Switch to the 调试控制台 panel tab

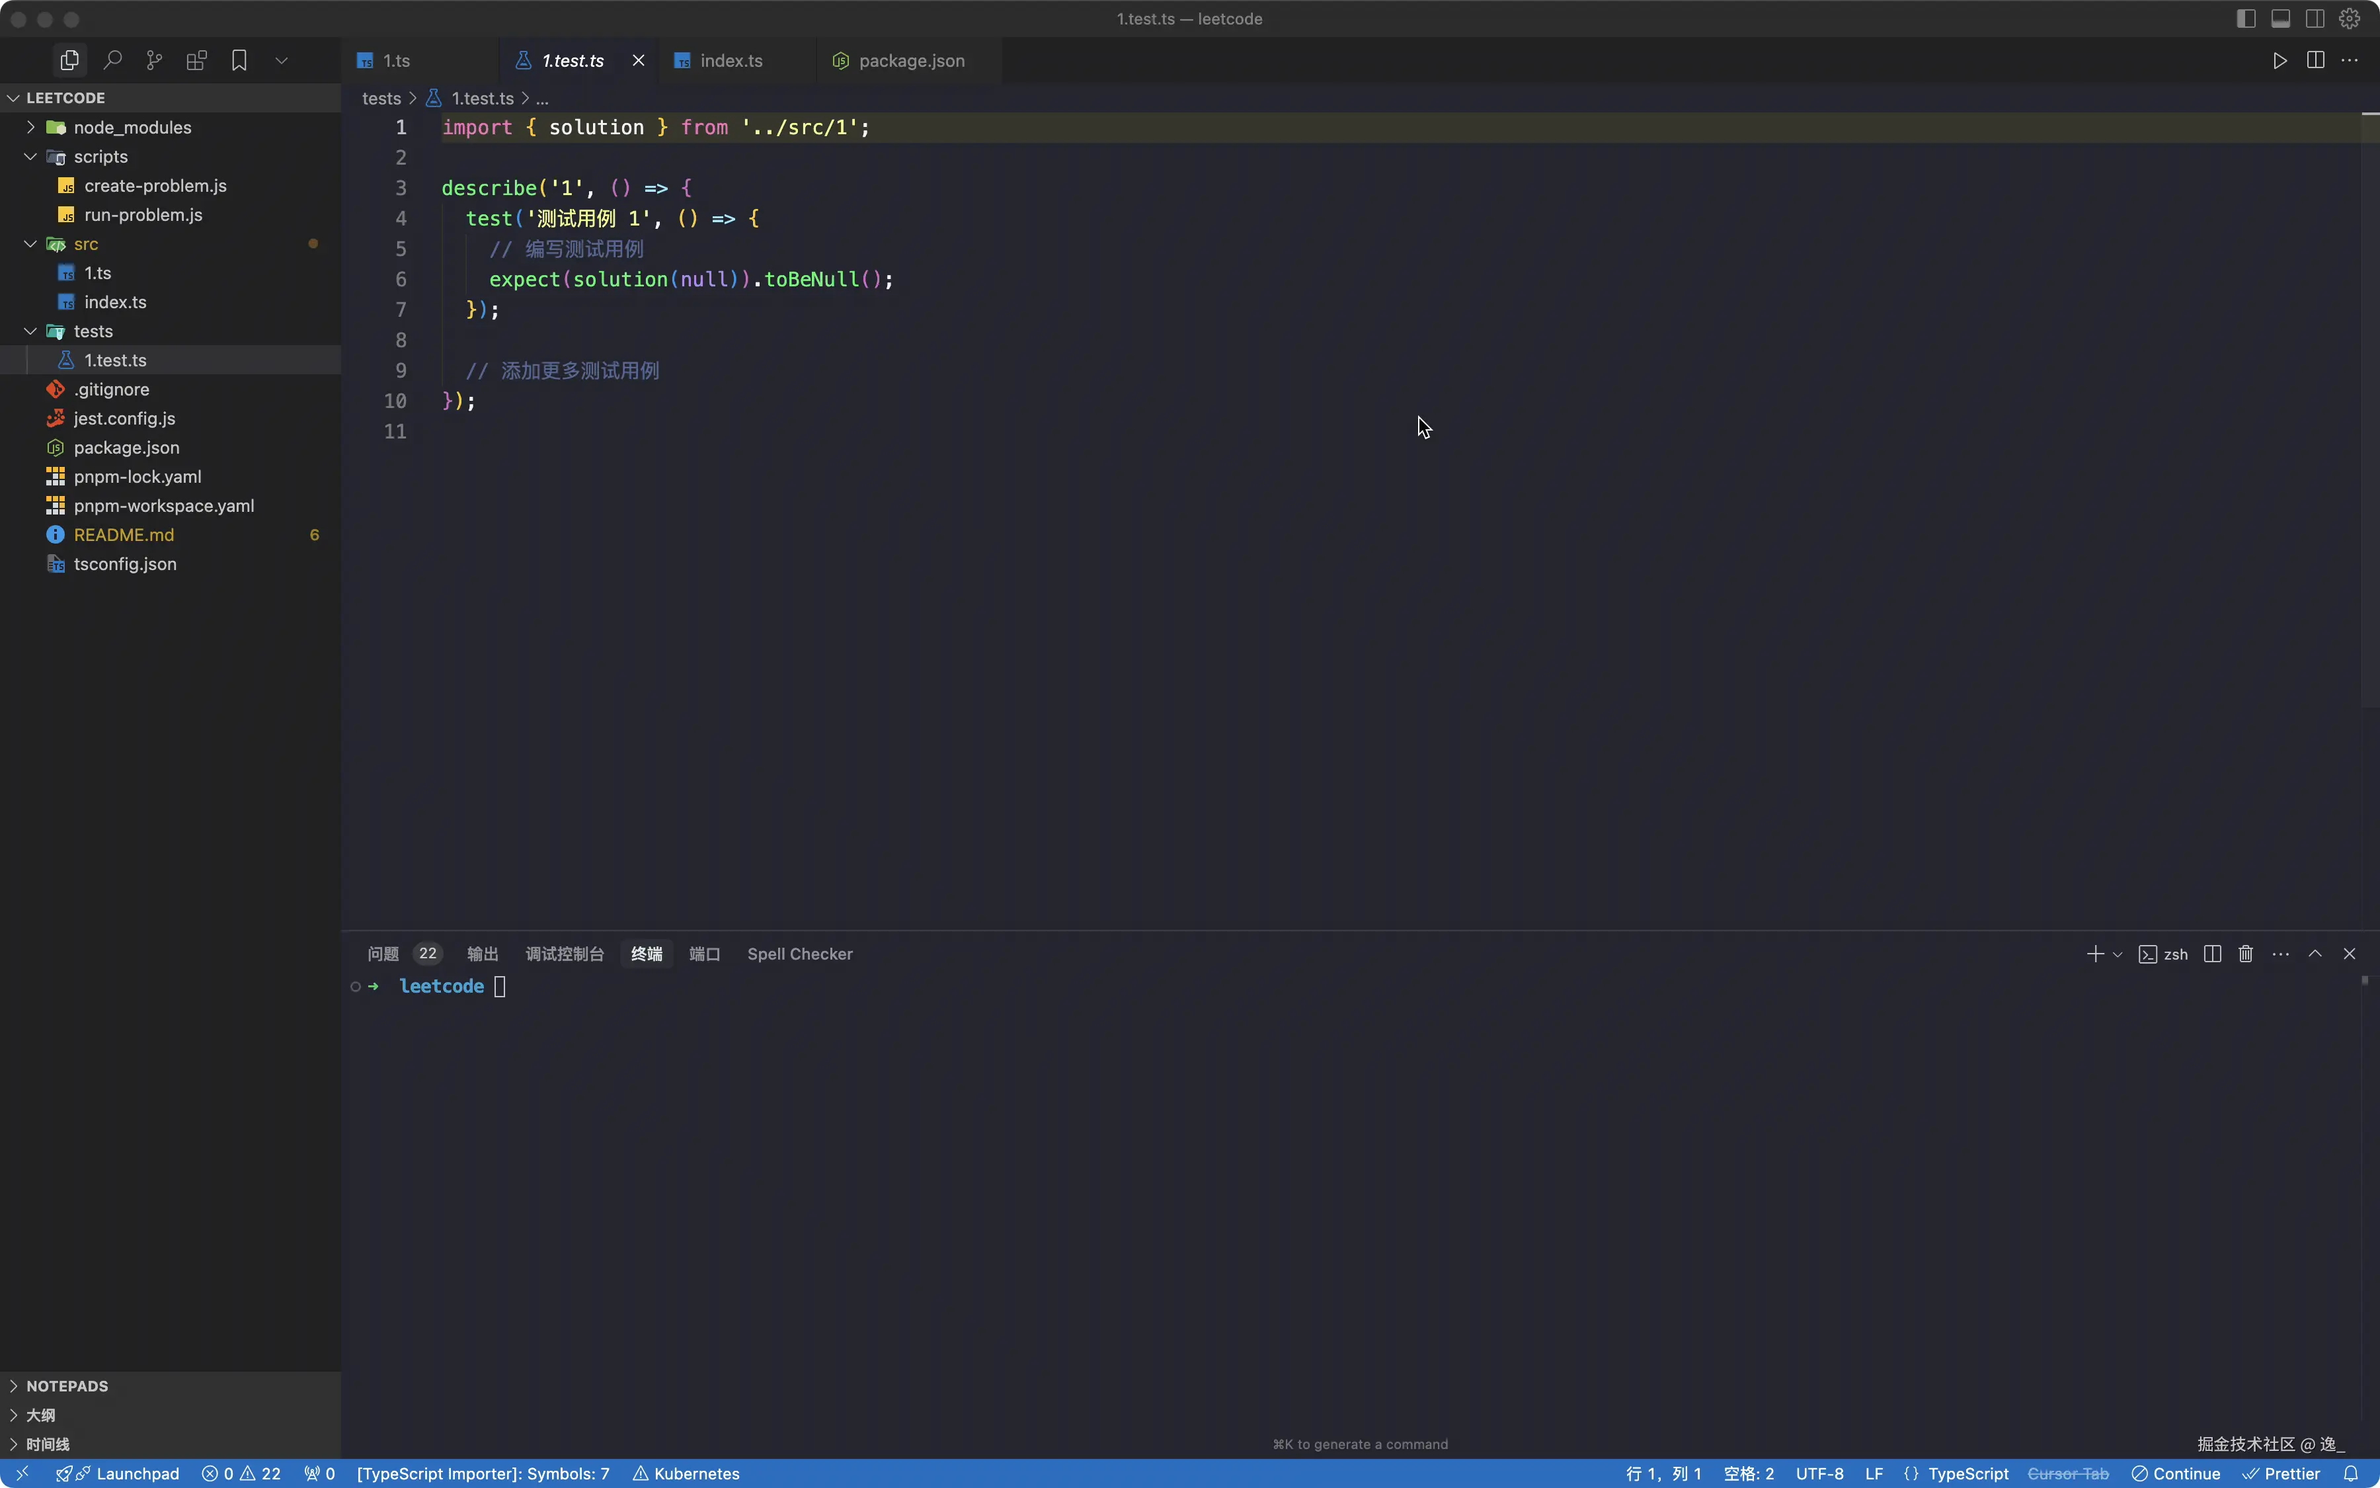tap(565, 954)
